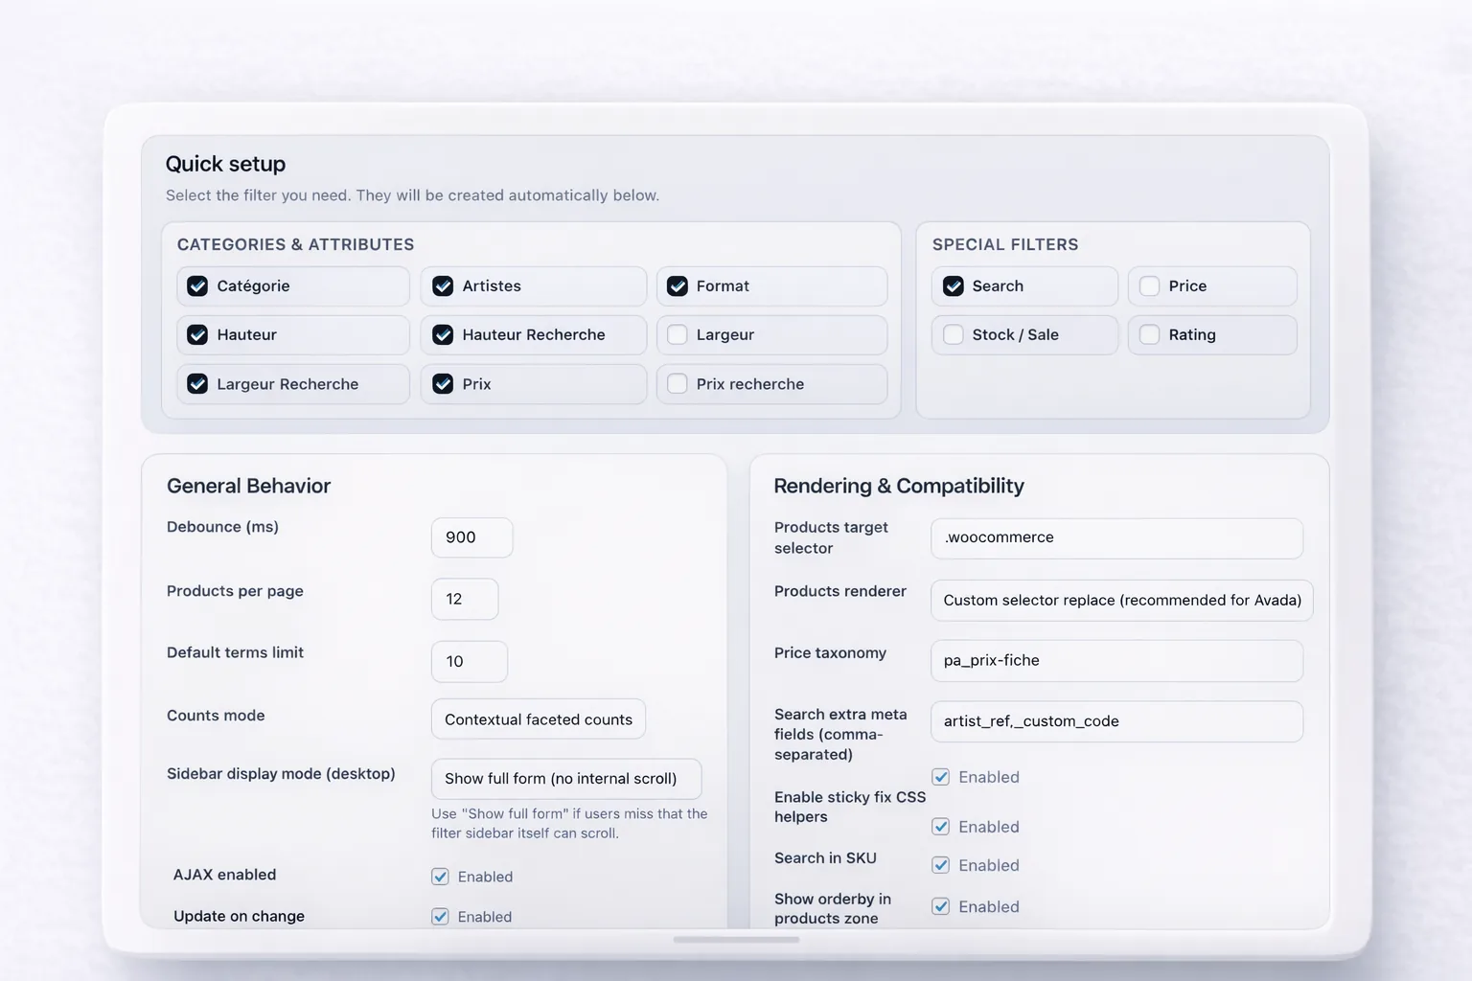Screen dimensions: 1472x981
Task: Click the Products target selector field
Action: [x=1116, y=538]
